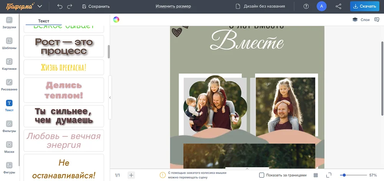Click the canvas vertical scrollbar
This screenshot has width=384, height=181.
382,78
